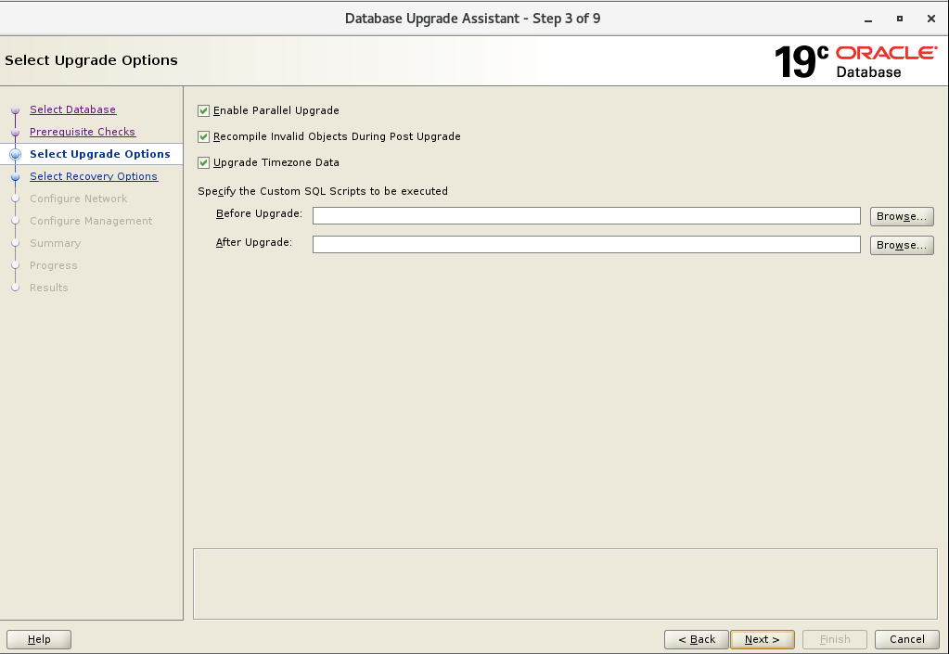Click the 'Before Upgrade:' label
Screen dimensions: 949x654
(259, 213)
